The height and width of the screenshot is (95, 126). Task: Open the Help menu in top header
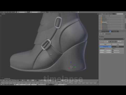pos(13,12)
